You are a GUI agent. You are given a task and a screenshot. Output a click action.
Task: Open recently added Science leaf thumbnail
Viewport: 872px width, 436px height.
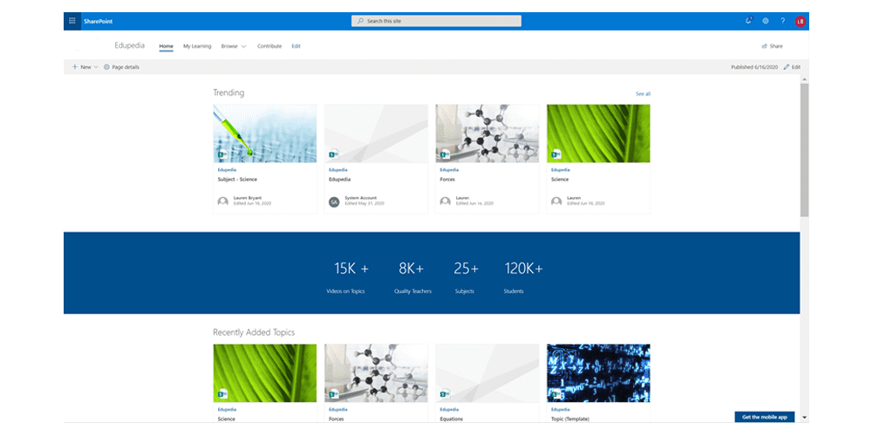coord(265,372)
